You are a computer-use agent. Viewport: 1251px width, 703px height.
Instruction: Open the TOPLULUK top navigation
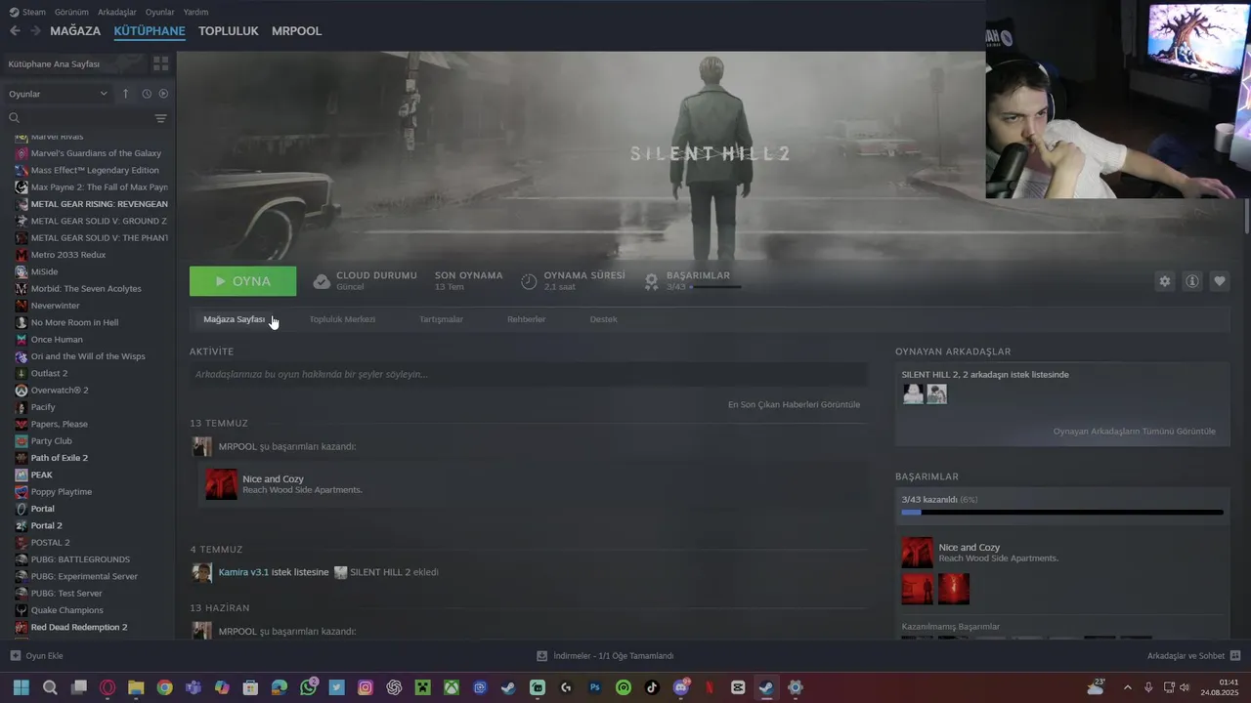click(x=229, y=31)
